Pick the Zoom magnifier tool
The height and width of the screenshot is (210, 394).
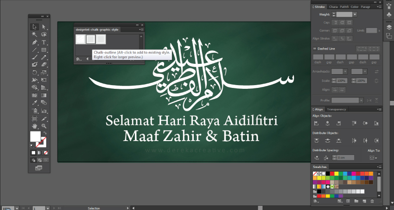(44, 125)
